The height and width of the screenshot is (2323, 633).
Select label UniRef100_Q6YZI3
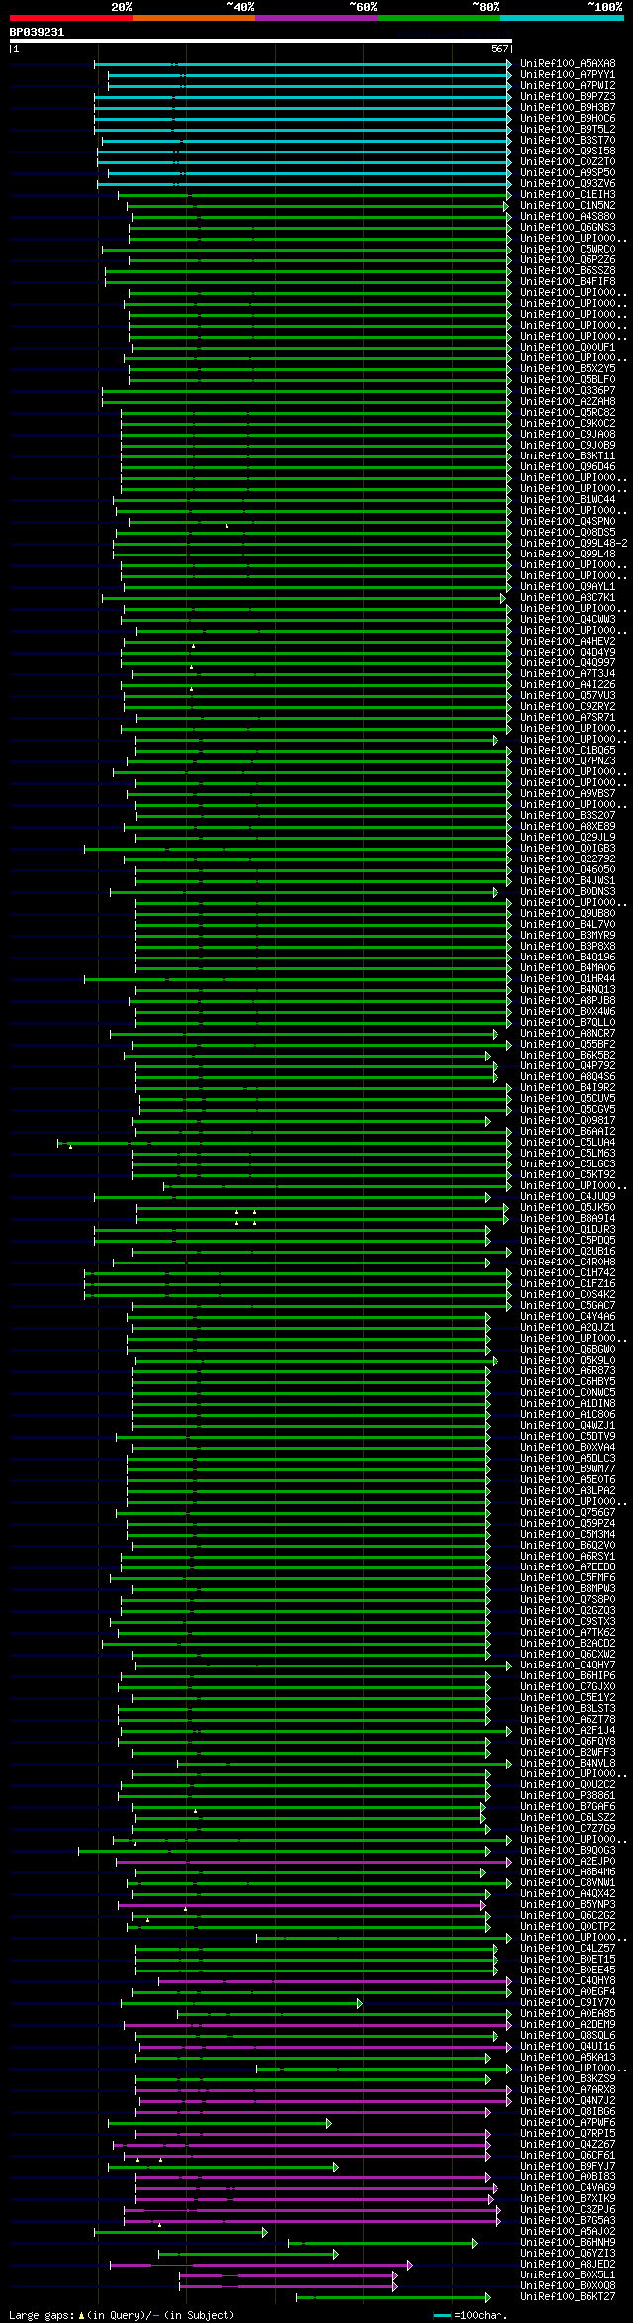[568, 2254]
